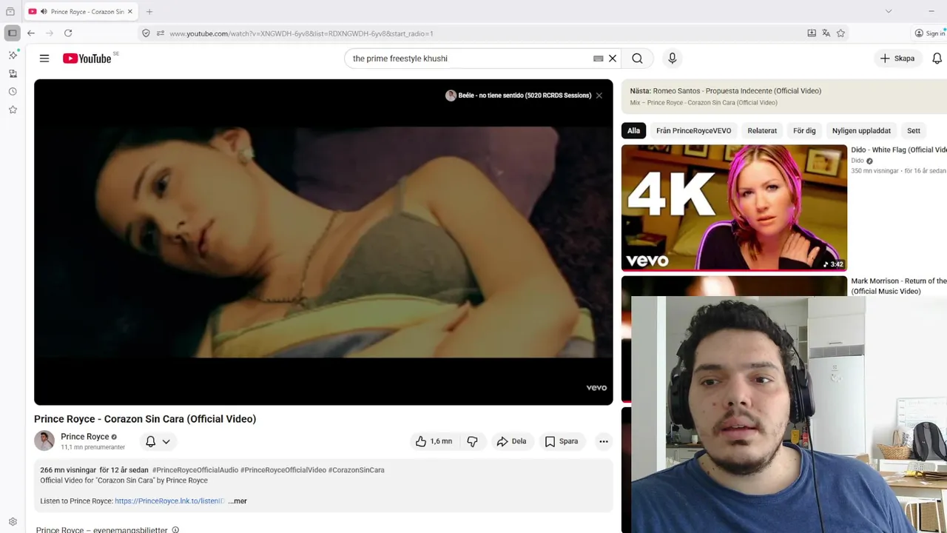Select the För dig filter chip

pyautogui.click(x=804, y=130)
